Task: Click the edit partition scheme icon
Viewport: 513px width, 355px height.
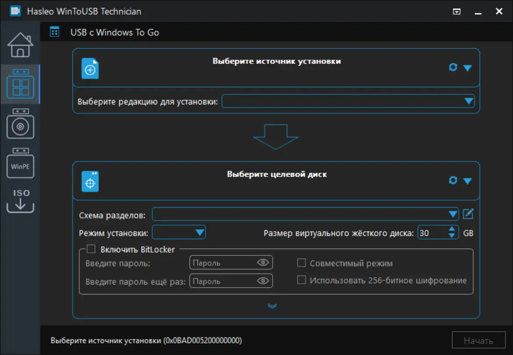Action: point(468,214)
